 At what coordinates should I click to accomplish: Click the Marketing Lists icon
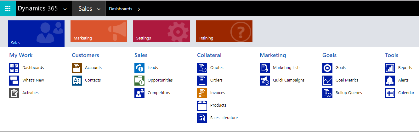[265, 68]
